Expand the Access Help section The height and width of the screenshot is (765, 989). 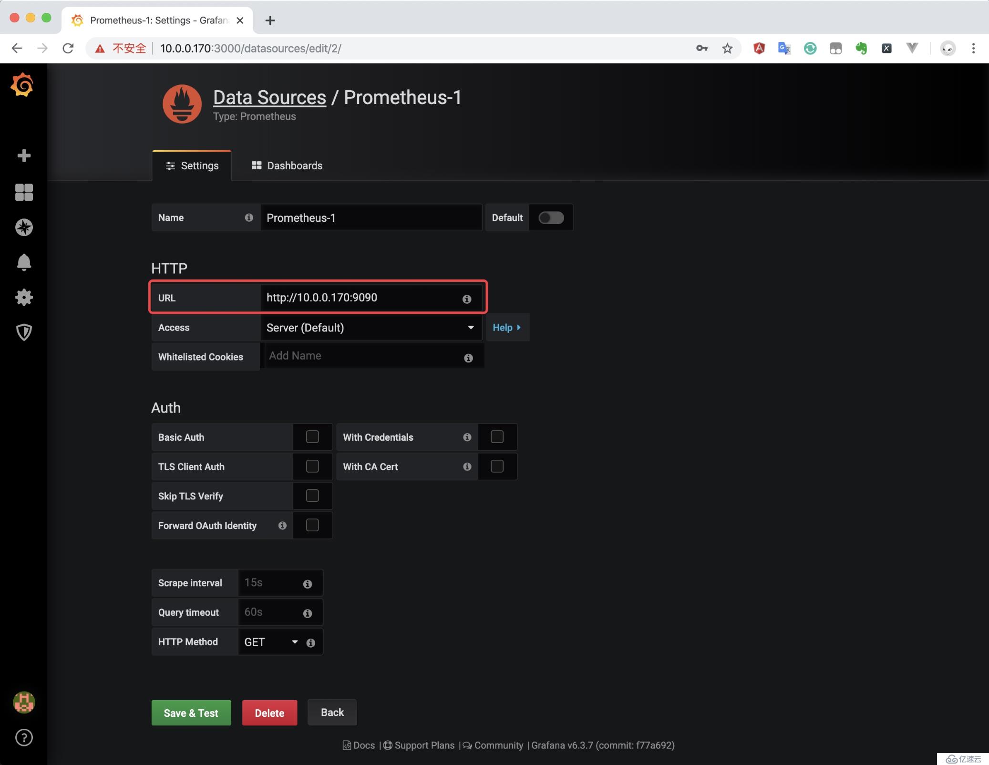tap(507, 328)
